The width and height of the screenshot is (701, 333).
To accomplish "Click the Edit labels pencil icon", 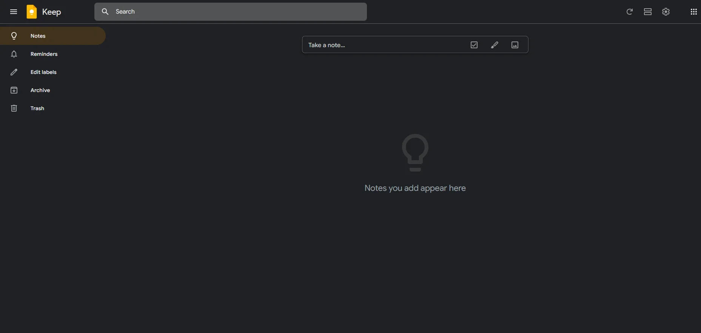I will tap(14, 72).
